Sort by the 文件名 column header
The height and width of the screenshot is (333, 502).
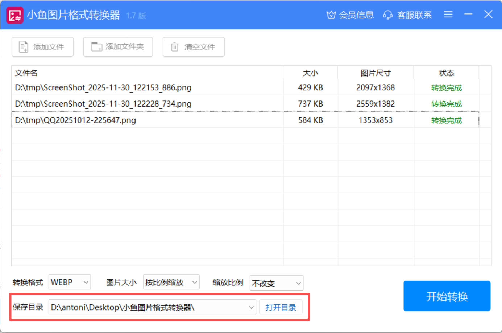[26, 73]
